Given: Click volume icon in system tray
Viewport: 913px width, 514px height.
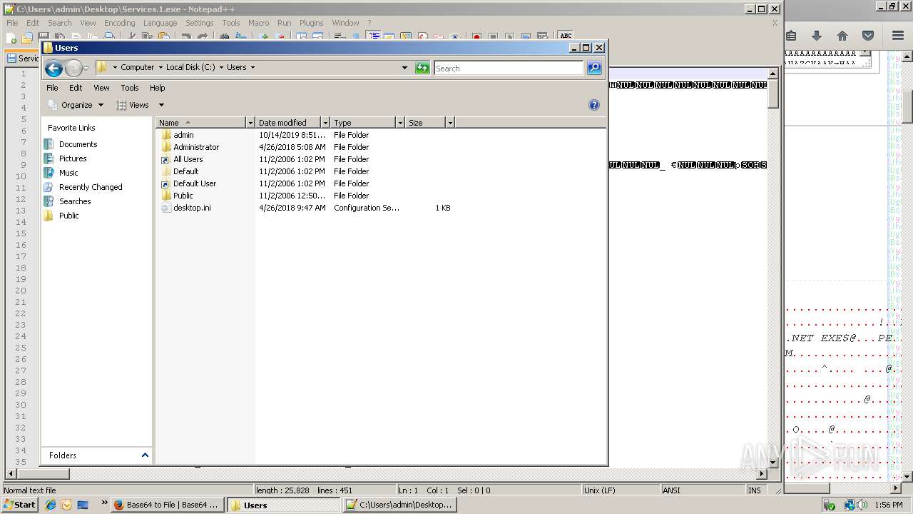Looking at the screenshot, I should click(x=864, y=505).
